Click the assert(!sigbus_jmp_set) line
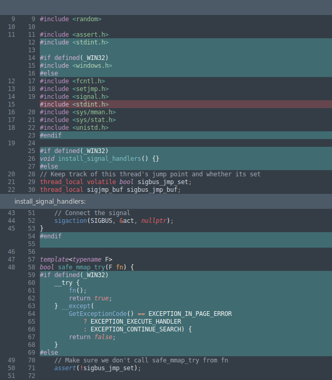332x380 pixels. pyautogui.click(x=97, y=368)
